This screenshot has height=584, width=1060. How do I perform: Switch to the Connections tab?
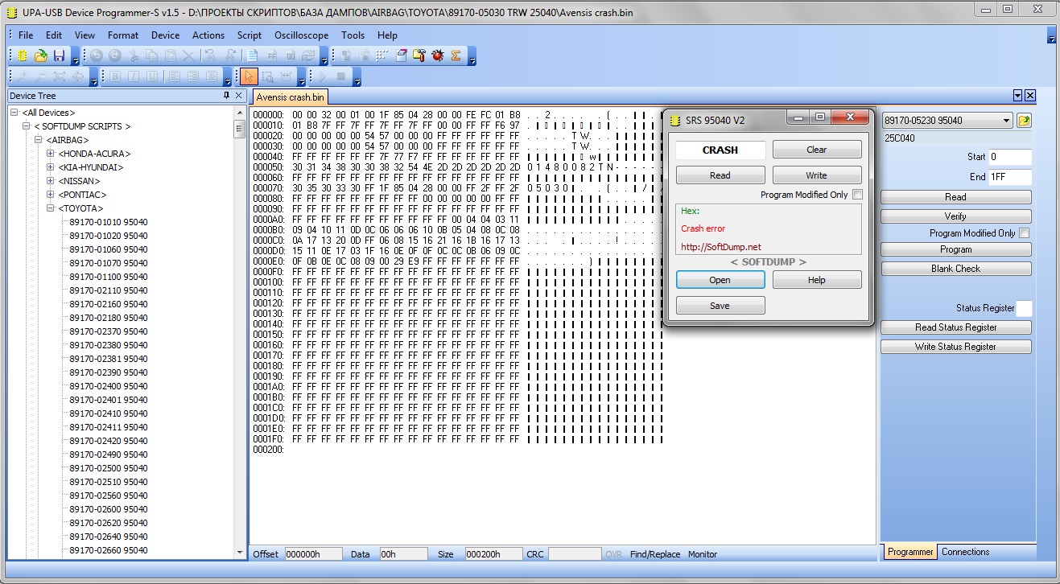point(965,552)
